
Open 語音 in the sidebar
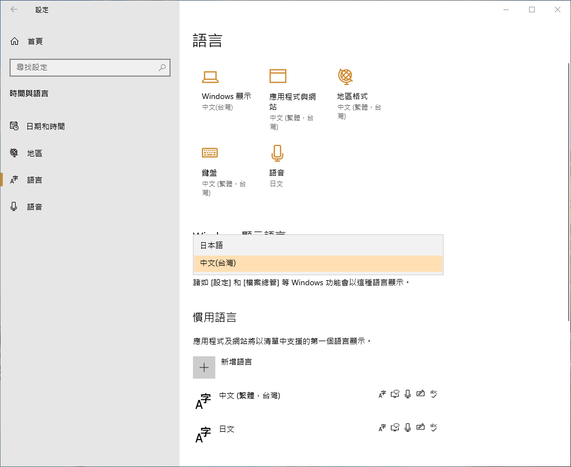point(35,207)
